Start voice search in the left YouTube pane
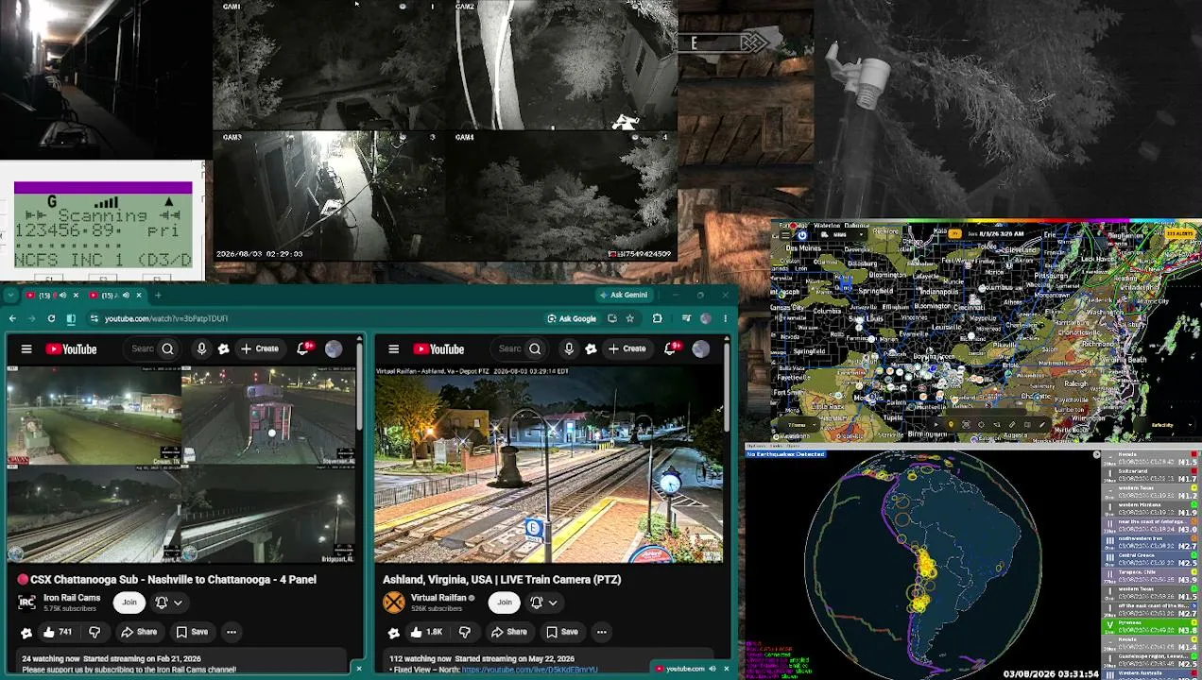The width and height of the screenshot is (1202, 680). (201, 349)
